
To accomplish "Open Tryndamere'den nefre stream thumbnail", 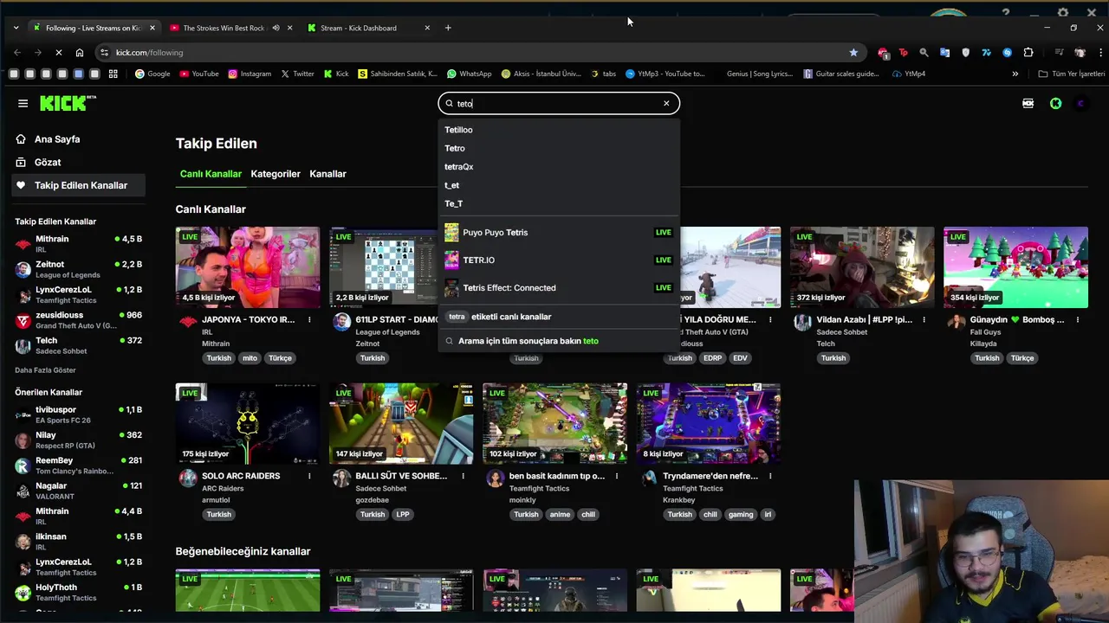I will point(709,424).
